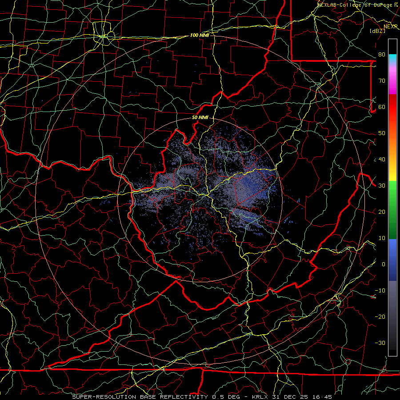Click the KRLX radar site identifier

[x=261, y=397]
